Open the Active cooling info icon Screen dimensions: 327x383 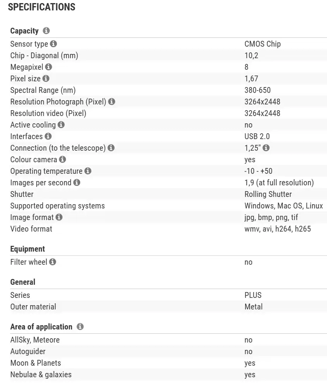tap(61, 125)
